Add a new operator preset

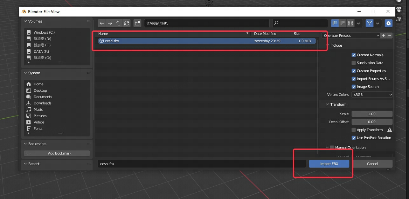coord(384,36)
